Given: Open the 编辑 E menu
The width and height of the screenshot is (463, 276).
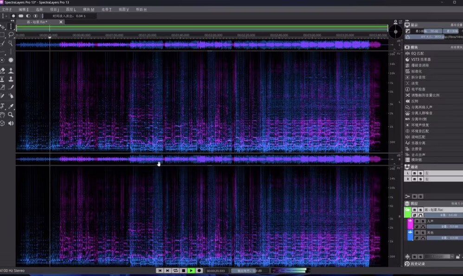Looking at the screenshot, I should pyautogui.click(x=24, y=9).
